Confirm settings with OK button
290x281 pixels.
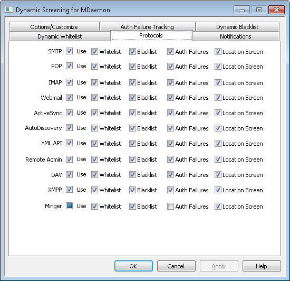click(x=133, y=266)
